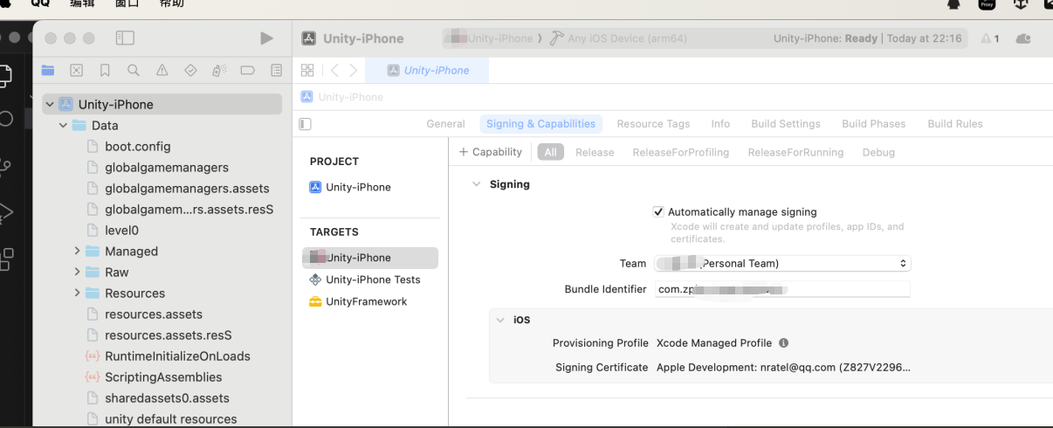The height and width of the screenshot is (428, 1053).
Task: Click Unity-iPhone in the jump bar
Action: (342, 97)
